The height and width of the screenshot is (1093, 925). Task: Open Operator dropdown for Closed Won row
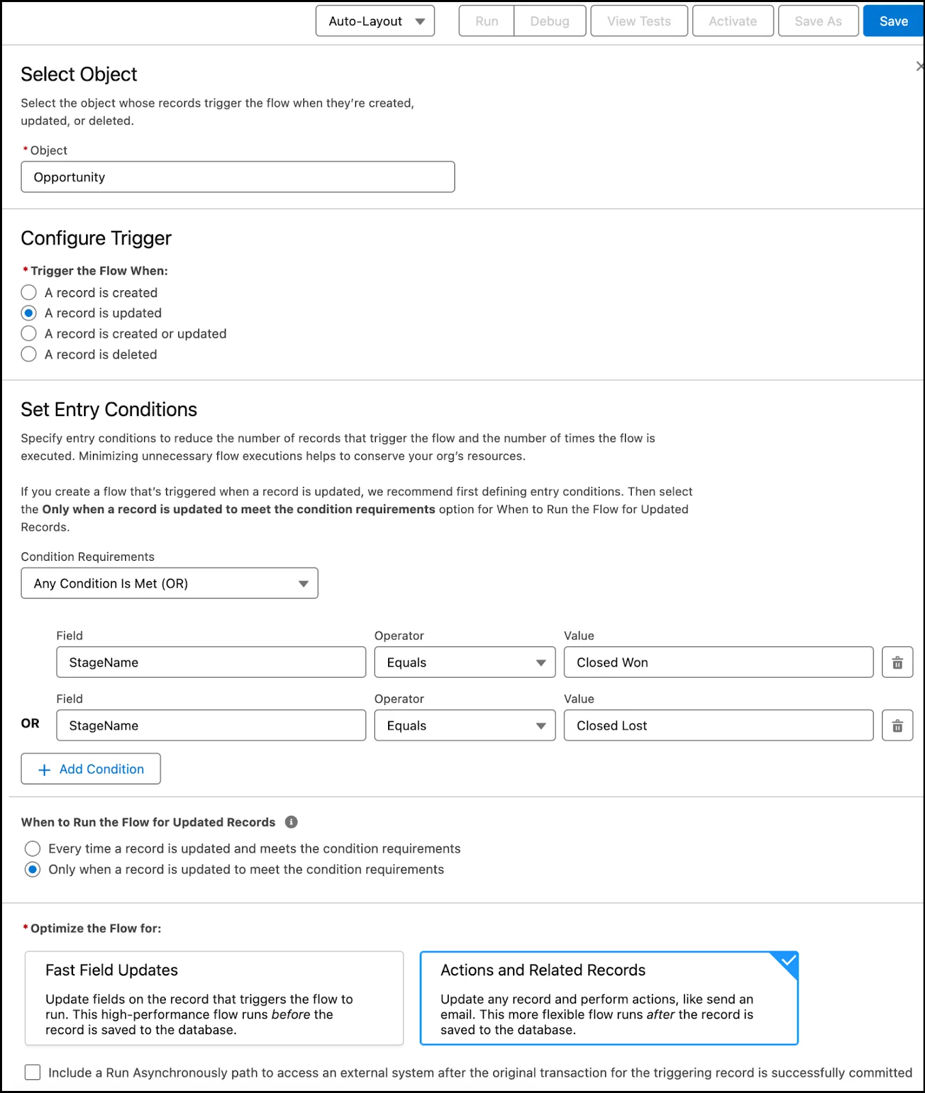click(465, 662)
